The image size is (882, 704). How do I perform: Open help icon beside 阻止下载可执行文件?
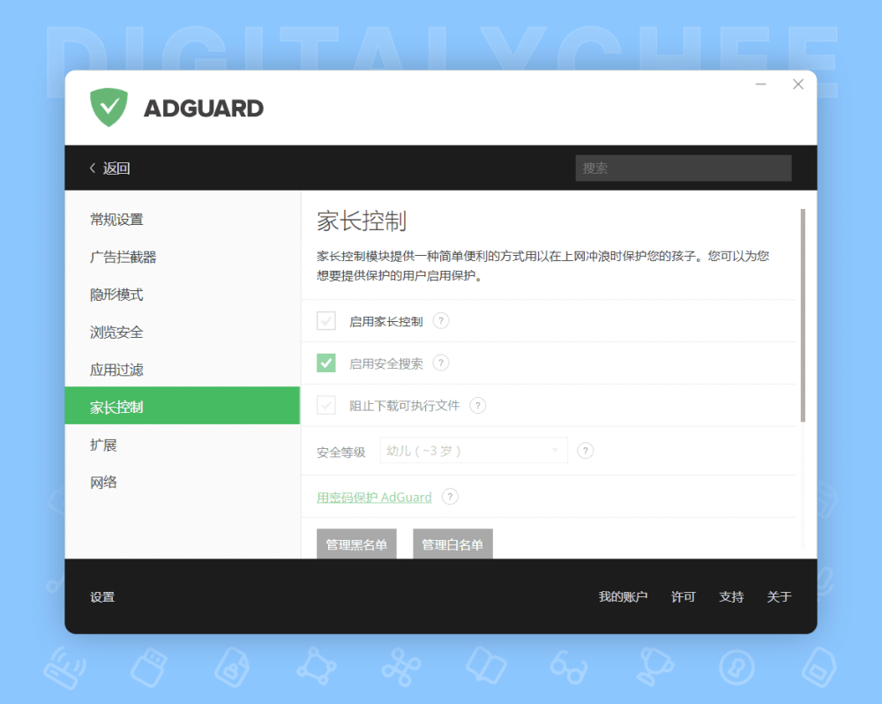point(477,405)
